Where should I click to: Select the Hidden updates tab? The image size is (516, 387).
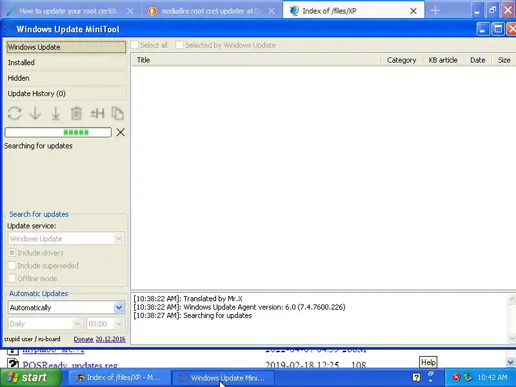[x=66, y=78]
